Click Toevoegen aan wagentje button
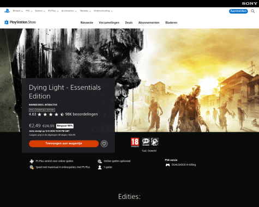This screenshot has height=207, width=259. coord(64,144)
